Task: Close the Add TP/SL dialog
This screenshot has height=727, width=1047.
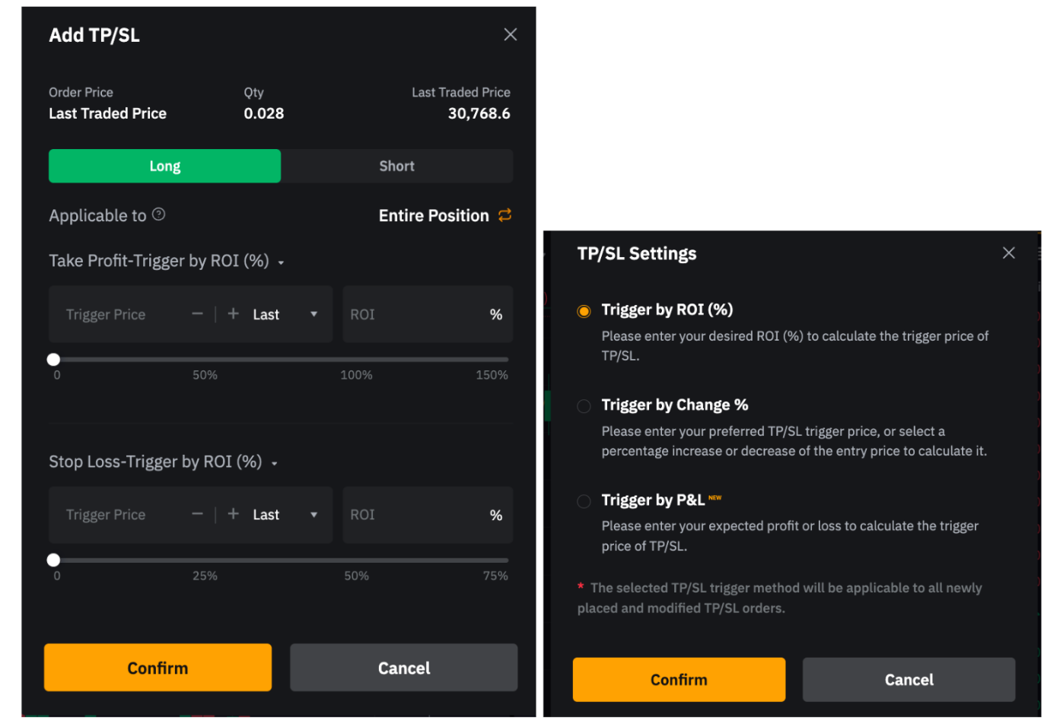Action: (x=510, y=35)
